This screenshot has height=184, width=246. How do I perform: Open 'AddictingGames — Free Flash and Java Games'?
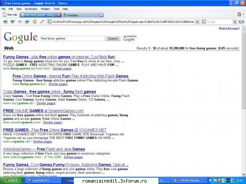point(44,149)
